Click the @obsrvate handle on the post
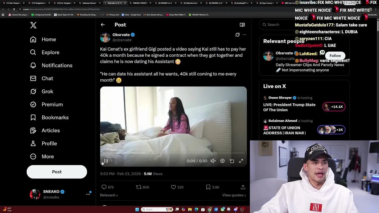The image size is (379, 213). point(122,40)
